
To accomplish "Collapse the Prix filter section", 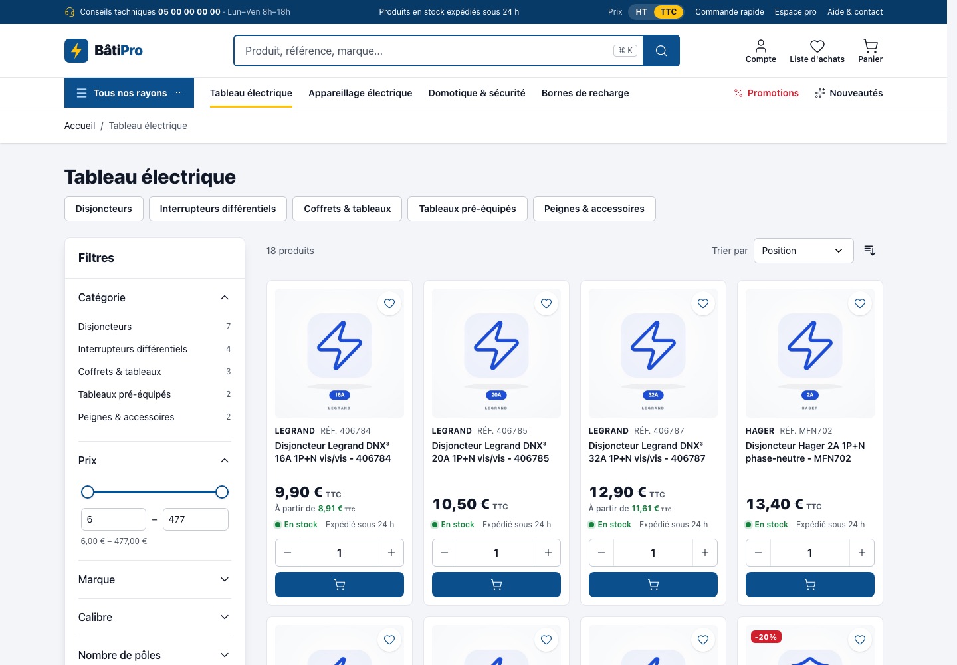I will tap(154, 460).
